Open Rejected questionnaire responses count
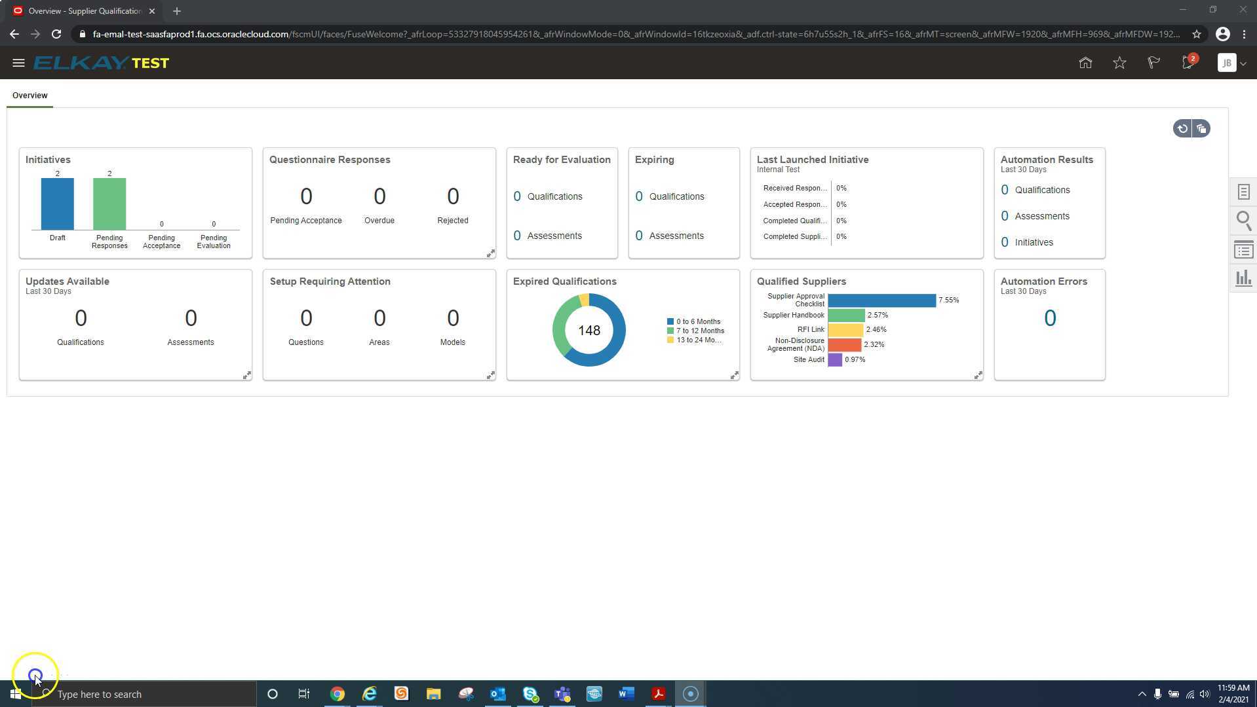1257x707 pixels. (453, 196)
